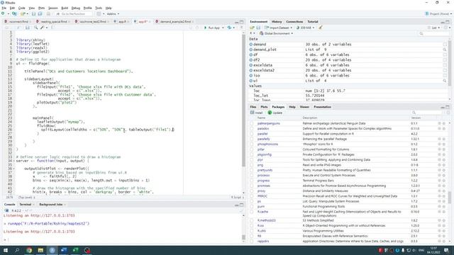The width and height of the screenshot is (454, 255).
Task: Expand the Import Dataset dropdown
Action: pos(279,28)
